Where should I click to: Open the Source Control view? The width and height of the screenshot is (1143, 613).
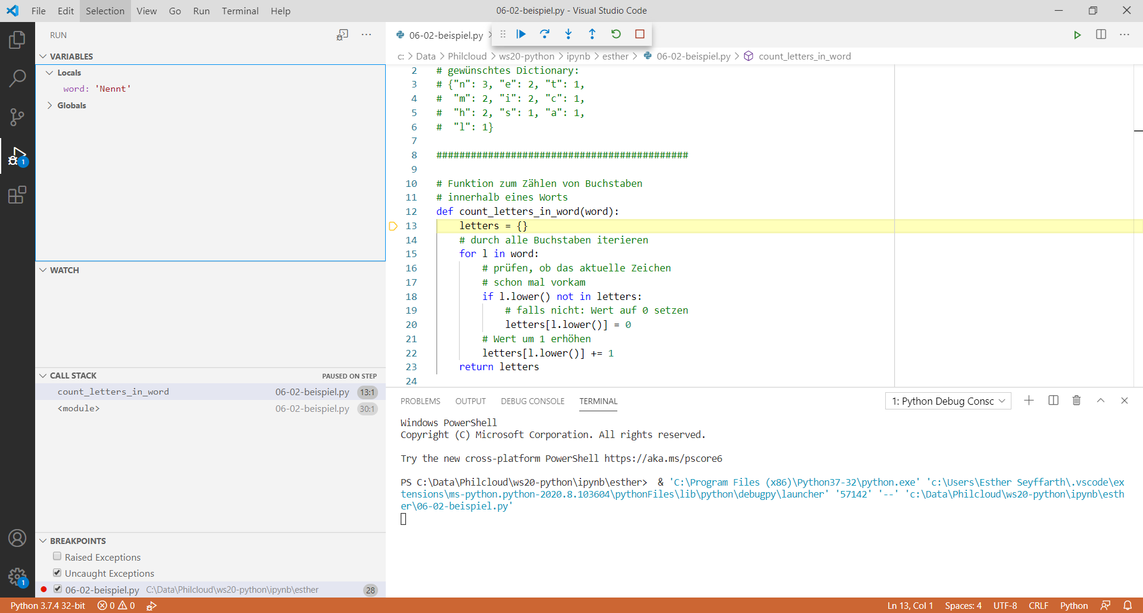(x=17, y=117)
